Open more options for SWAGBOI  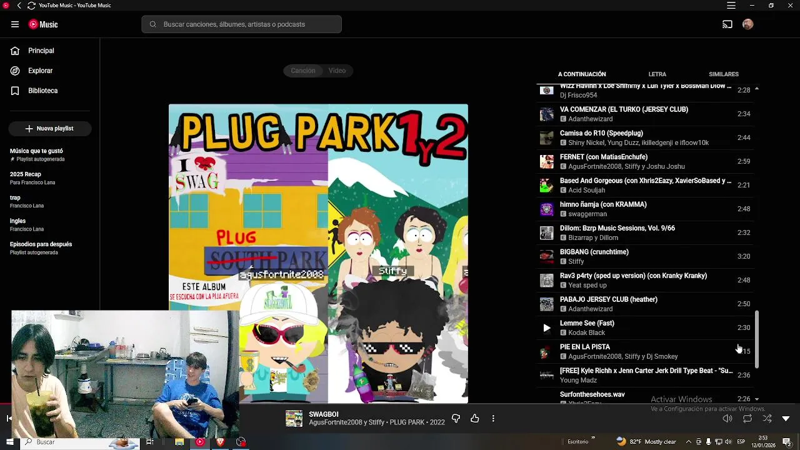coord(493,419)
